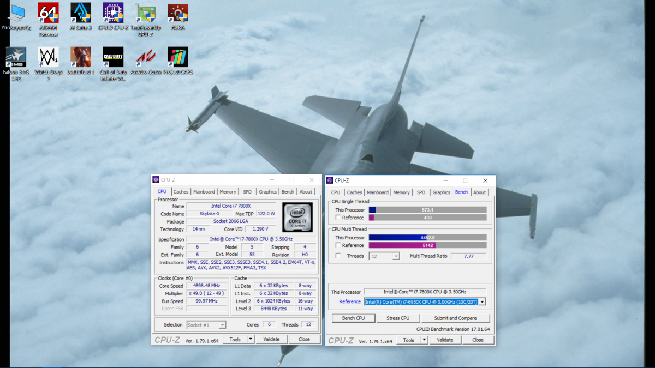Select the SPD tab in the processor-info CPU-Z window

point(248,192)
